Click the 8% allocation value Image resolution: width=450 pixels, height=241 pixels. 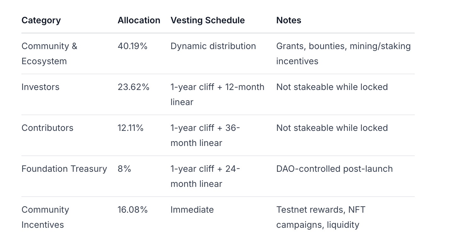pos(124,169)
